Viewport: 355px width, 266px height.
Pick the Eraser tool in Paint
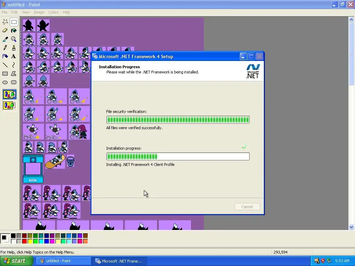5,30
